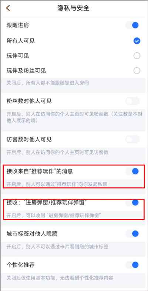This screenshot has height=291, width=148.
Task: Toggle the 跟随进房 switch
Action: [x=132, y=25]
